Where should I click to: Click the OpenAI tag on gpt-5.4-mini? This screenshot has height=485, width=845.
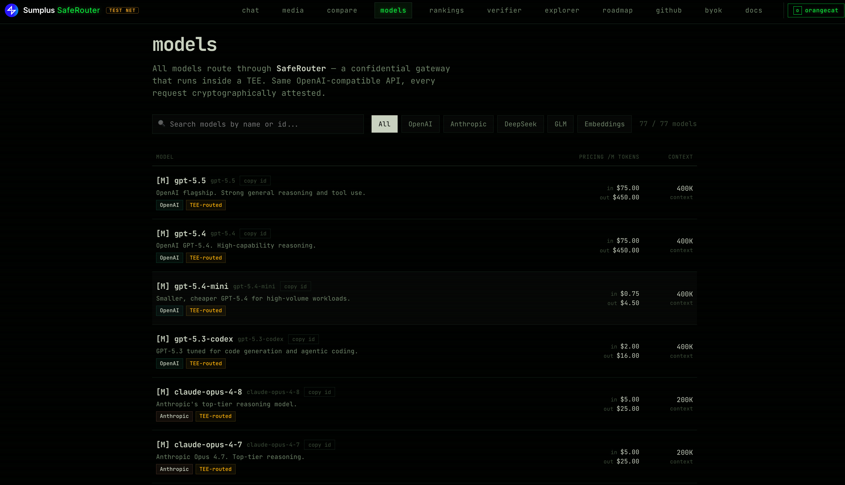(169, 310)
